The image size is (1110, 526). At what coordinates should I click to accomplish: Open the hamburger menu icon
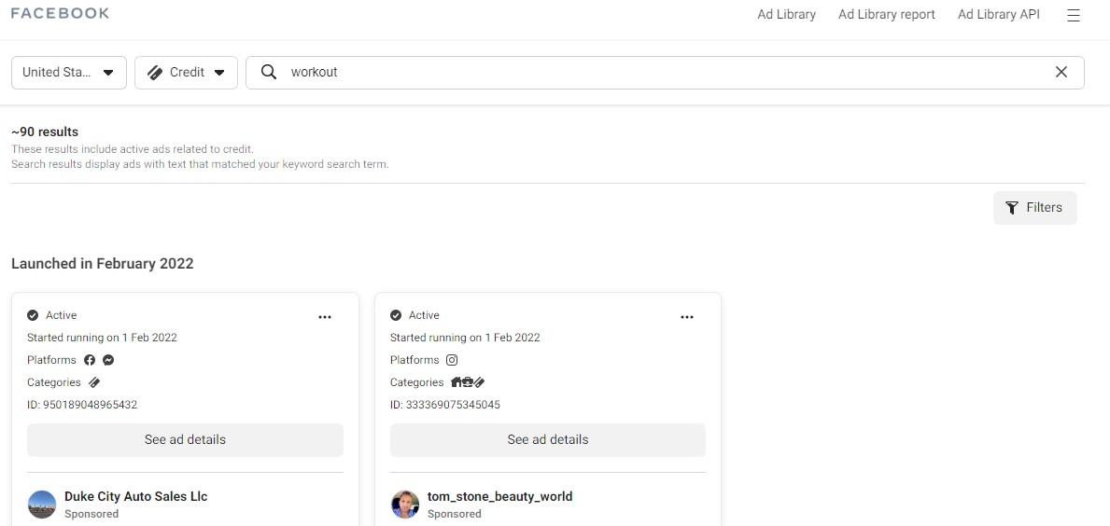(x=1074, y=15)
